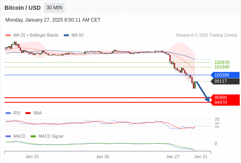Click the RSI 70 level label

pyautogui.click(x=217, y=119)
